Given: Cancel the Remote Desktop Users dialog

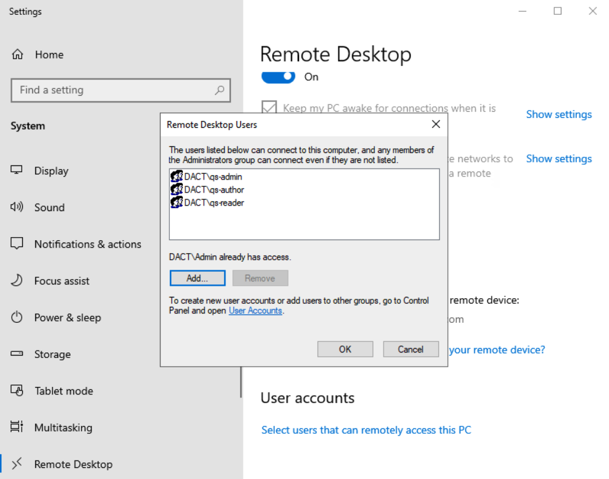Looking at the screenshot, I should point(411,349).
